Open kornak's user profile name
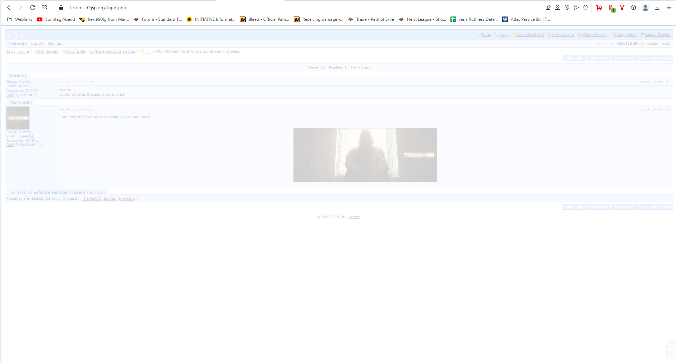Screen dimensions: 676x363 pyautogui.click(x=17, y=76)
